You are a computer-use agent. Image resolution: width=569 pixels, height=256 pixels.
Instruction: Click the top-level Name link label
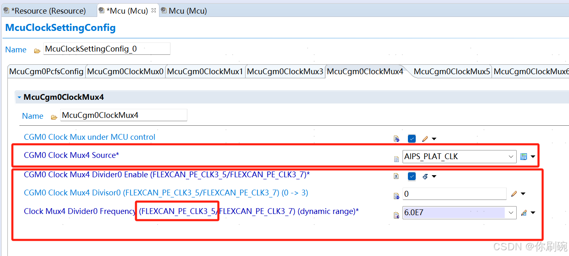(x=16, y=49)
